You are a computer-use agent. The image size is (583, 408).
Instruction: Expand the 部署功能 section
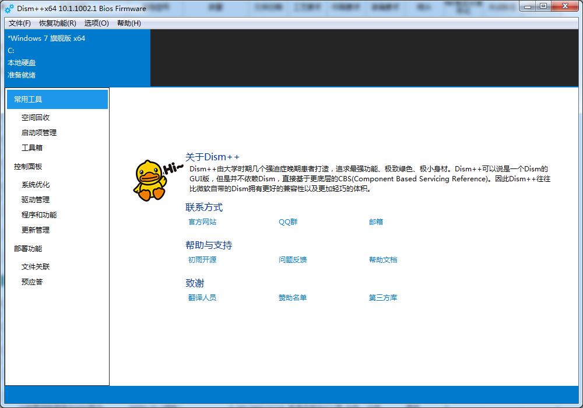(x=27, y=248)
